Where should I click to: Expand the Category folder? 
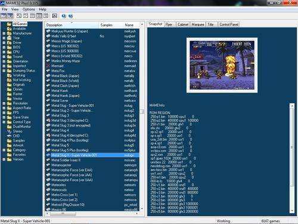coord(4,150)
